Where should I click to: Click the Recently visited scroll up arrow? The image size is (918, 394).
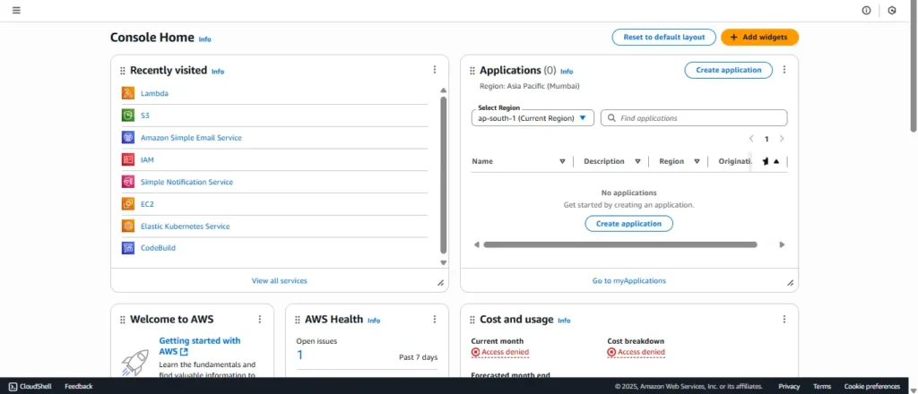click(443, 90)
